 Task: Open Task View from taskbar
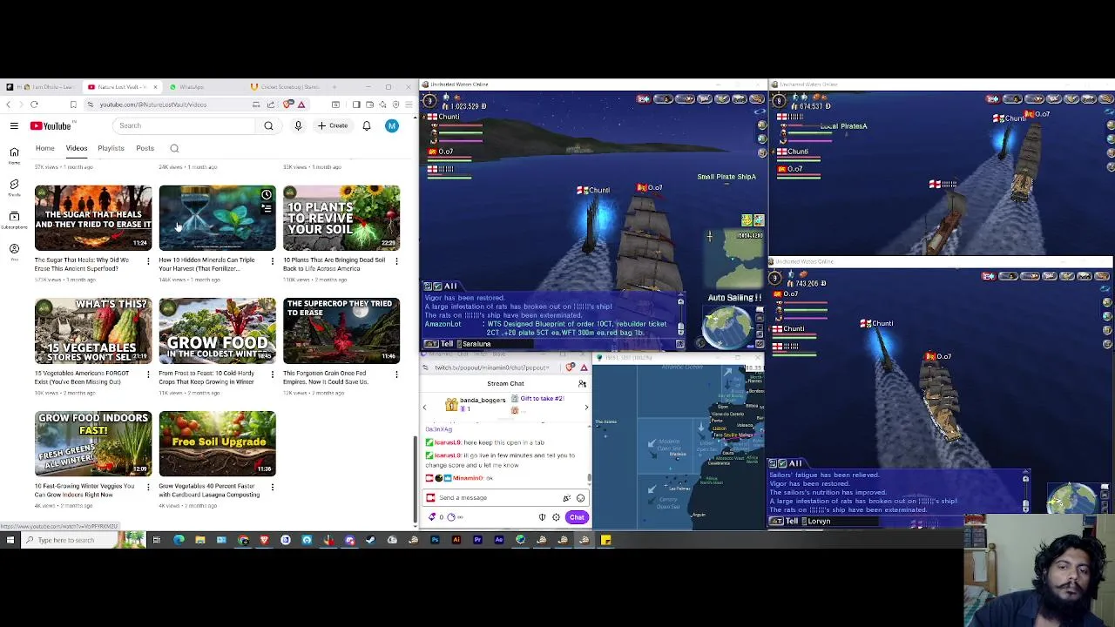click(x=157, y=541)
